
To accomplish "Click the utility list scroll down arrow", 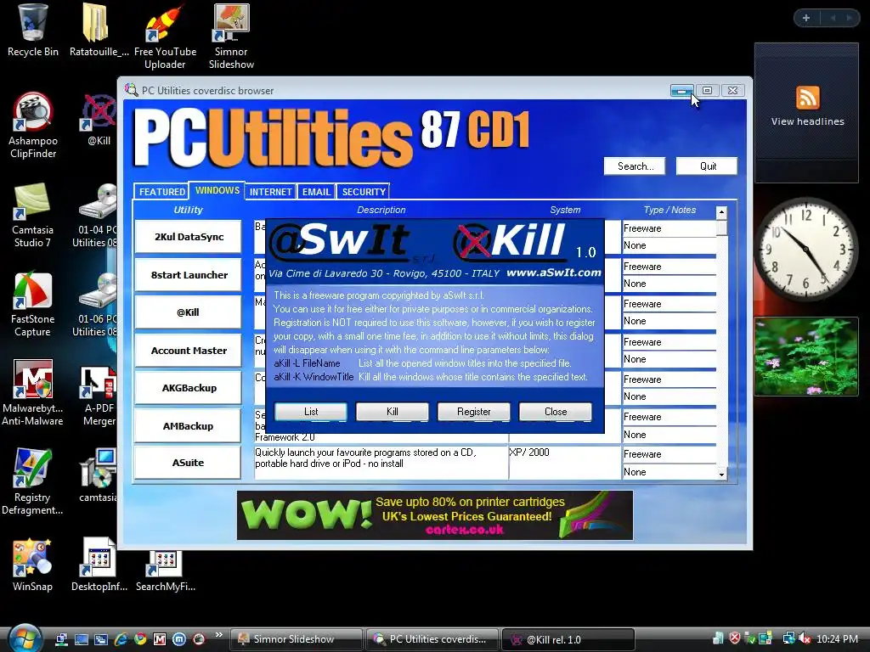I will click(x=721, y=474).
